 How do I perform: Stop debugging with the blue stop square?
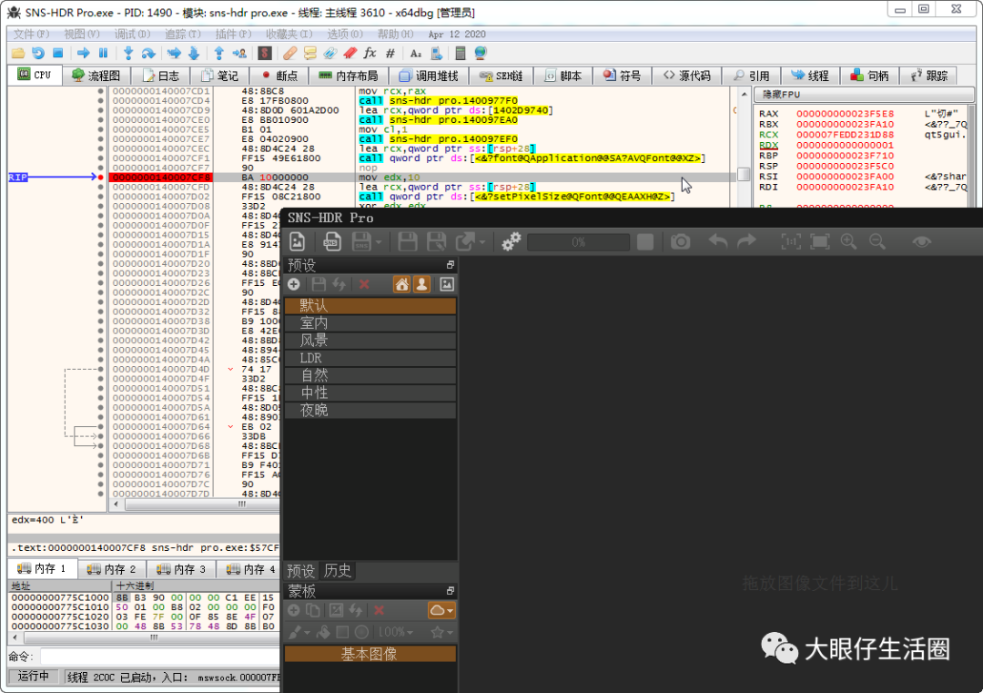[x=57, y=54]
